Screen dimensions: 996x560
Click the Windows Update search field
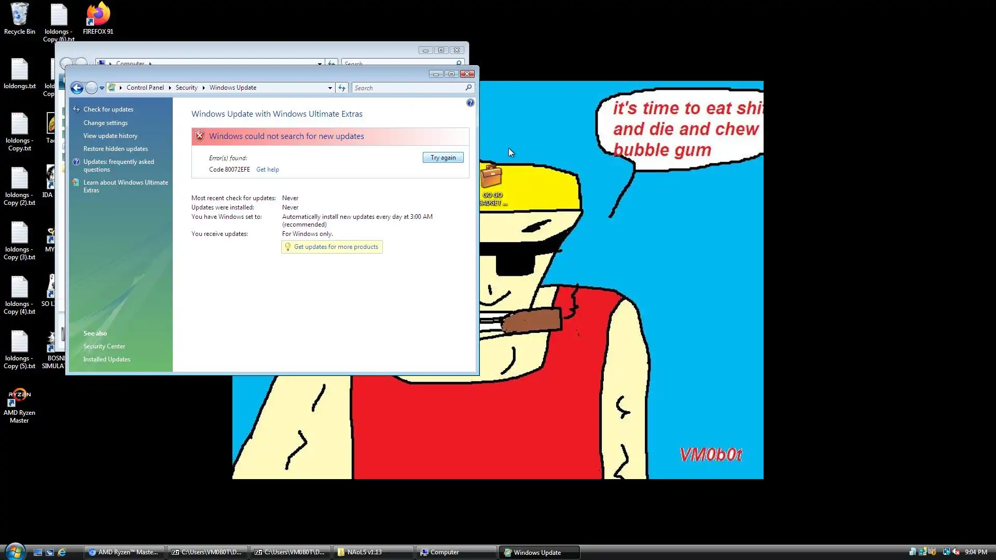408,88
